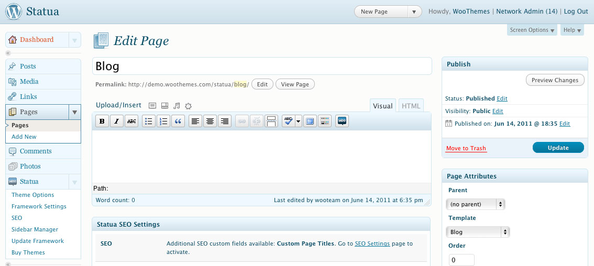Open Sidebar Manager submenu item
594x266 pixels.
35,229
